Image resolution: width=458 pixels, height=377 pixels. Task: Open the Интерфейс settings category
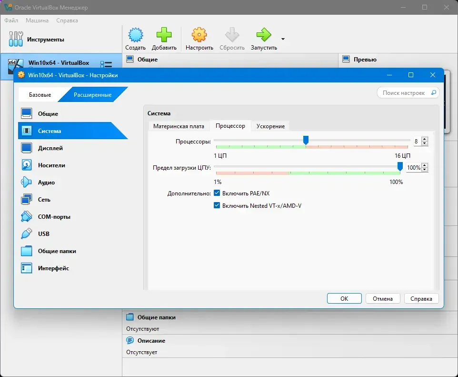[73, 268]
